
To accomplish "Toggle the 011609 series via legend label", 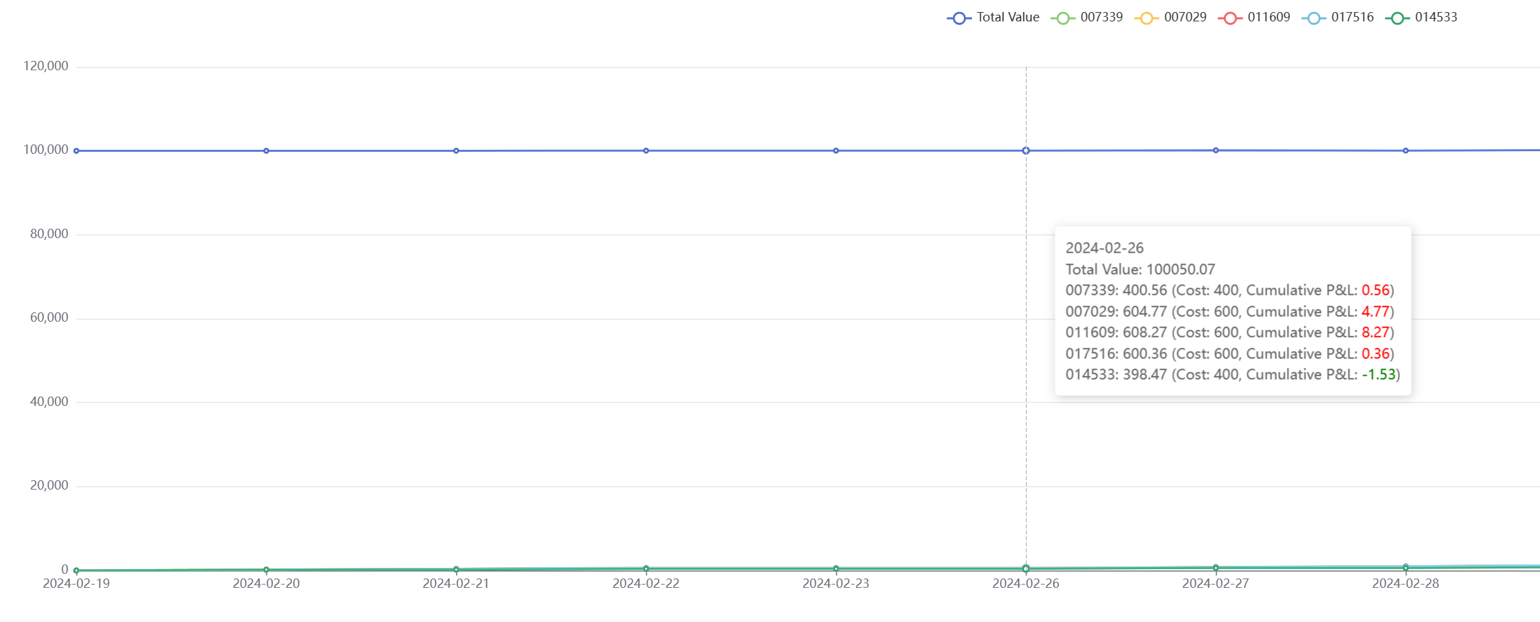I will pos(1268,17).
